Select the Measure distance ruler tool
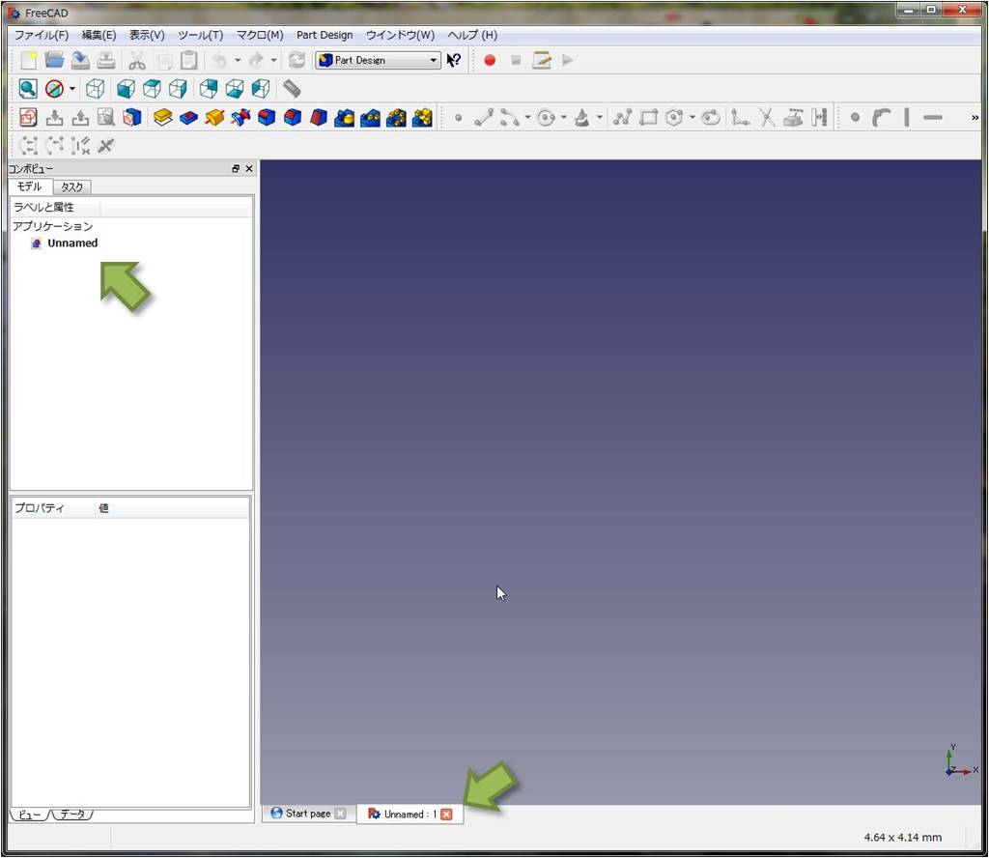989x858 pixels. tap(292, 89)
